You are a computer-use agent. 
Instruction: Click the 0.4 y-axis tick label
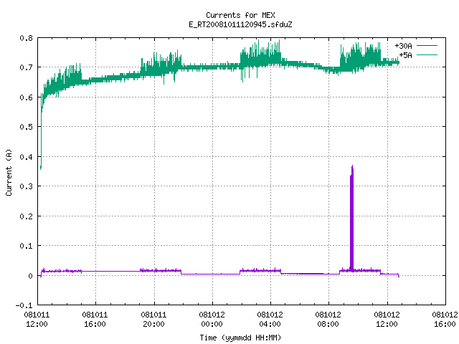[27, 157]
